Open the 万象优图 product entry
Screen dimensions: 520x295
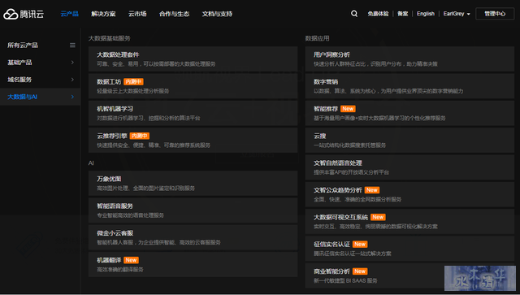click(193, 183)
